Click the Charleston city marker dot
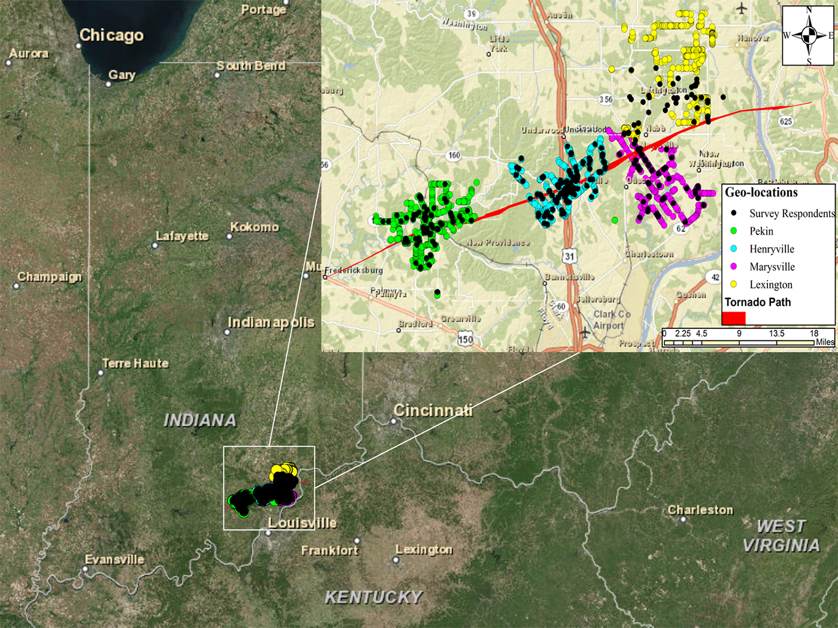This screenshot has width=838, height=628. click(684, 519)
